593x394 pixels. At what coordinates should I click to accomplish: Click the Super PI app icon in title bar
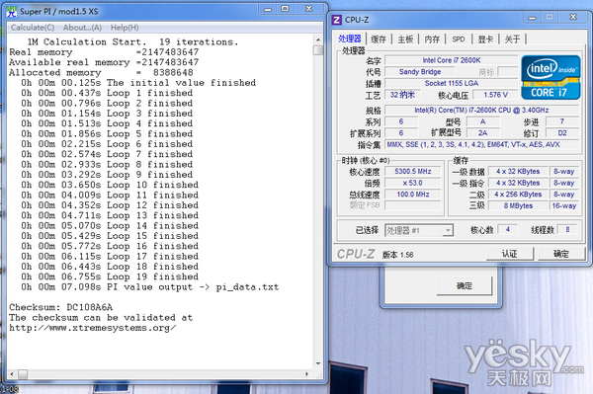tap(12, 12)
